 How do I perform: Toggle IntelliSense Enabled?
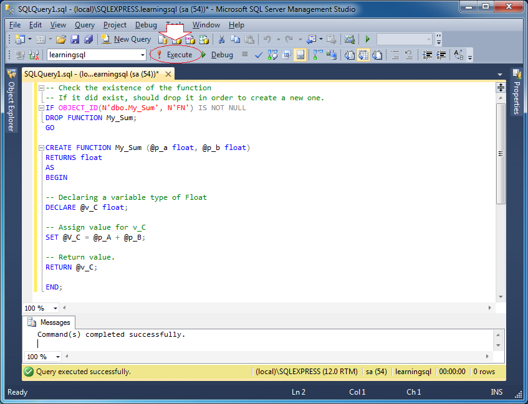300,55
